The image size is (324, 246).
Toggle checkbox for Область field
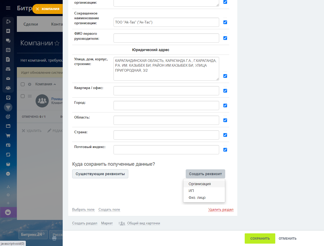[x=225, y=120]
